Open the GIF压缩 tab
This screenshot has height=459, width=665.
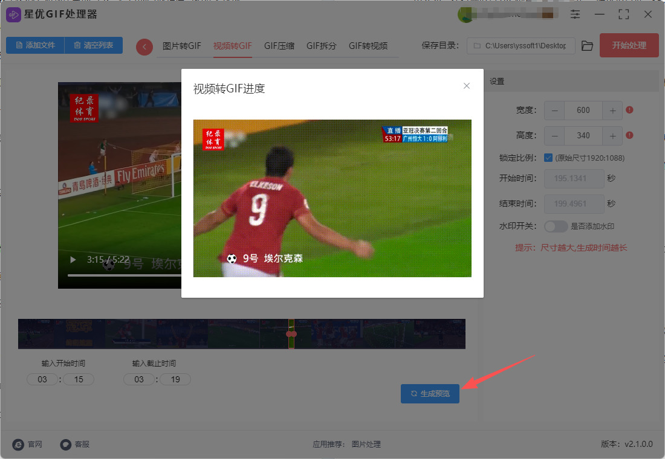pyautogui.click(x=279, y=46)
